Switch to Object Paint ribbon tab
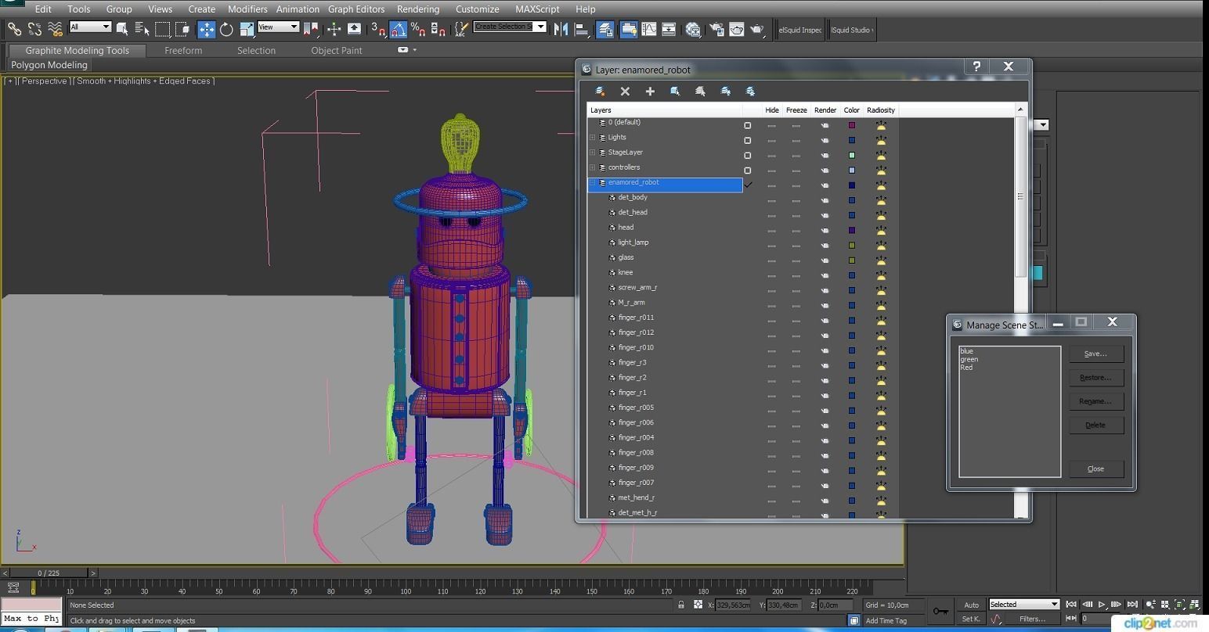 (x=337, y=50)
